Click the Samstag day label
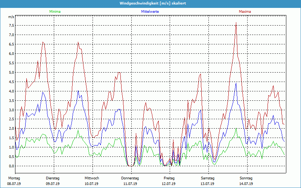The image size is (301, 188). click(208, 178)
